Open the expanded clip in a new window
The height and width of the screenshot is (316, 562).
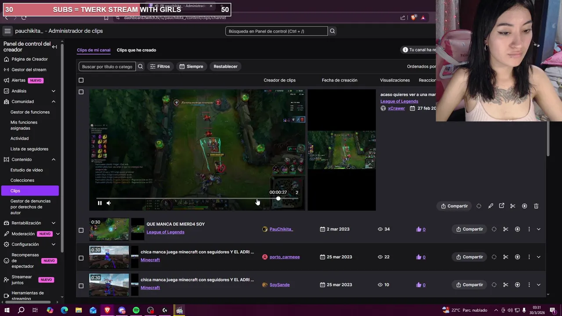[x=501, y=206]
